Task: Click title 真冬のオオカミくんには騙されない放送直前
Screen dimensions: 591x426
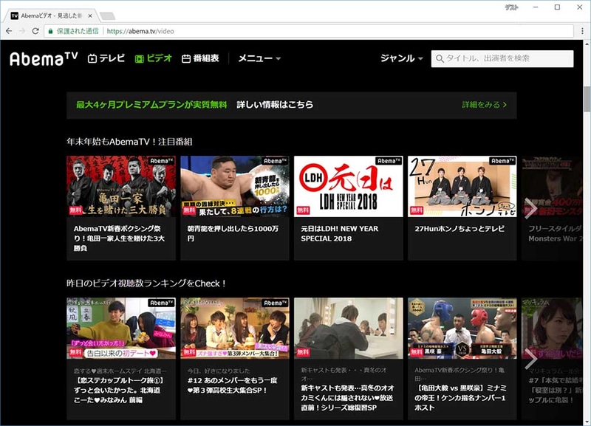Action: pyautogui.click(x=347, y=398)
